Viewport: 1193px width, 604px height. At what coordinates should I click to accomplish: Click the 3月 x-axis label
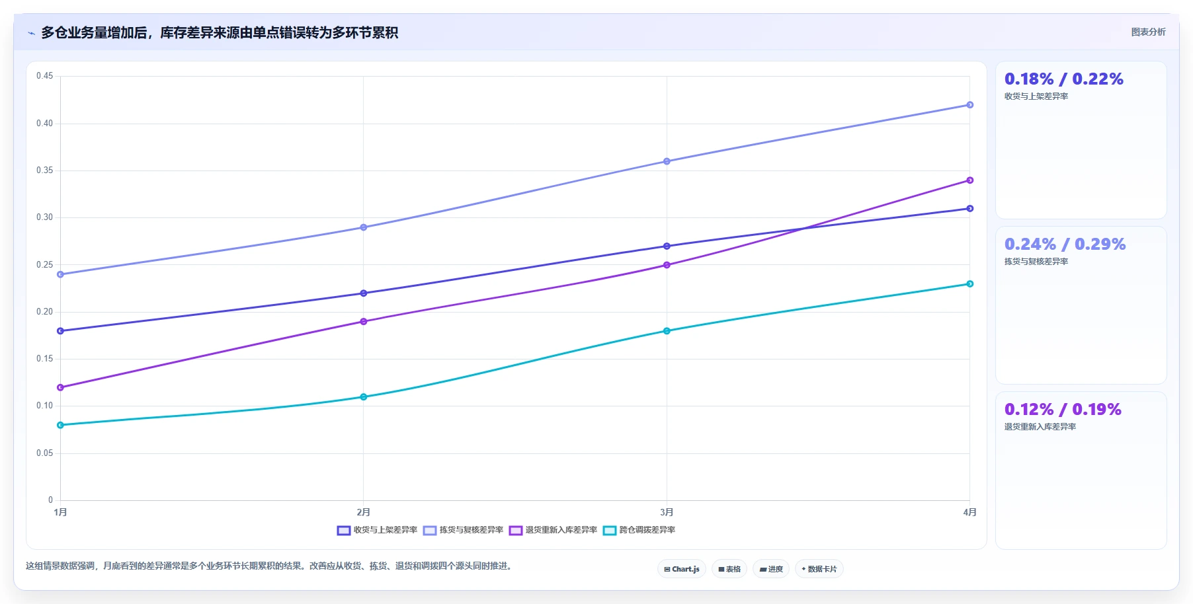667,512
